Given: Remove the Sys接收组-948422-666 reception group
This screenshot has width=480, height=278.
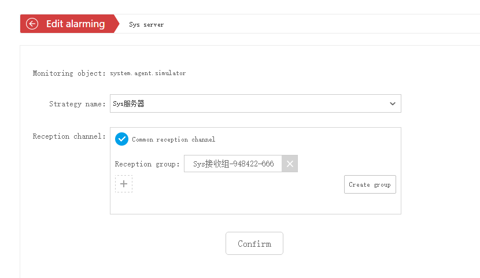Looking at the screenshot, I should 290,164.
